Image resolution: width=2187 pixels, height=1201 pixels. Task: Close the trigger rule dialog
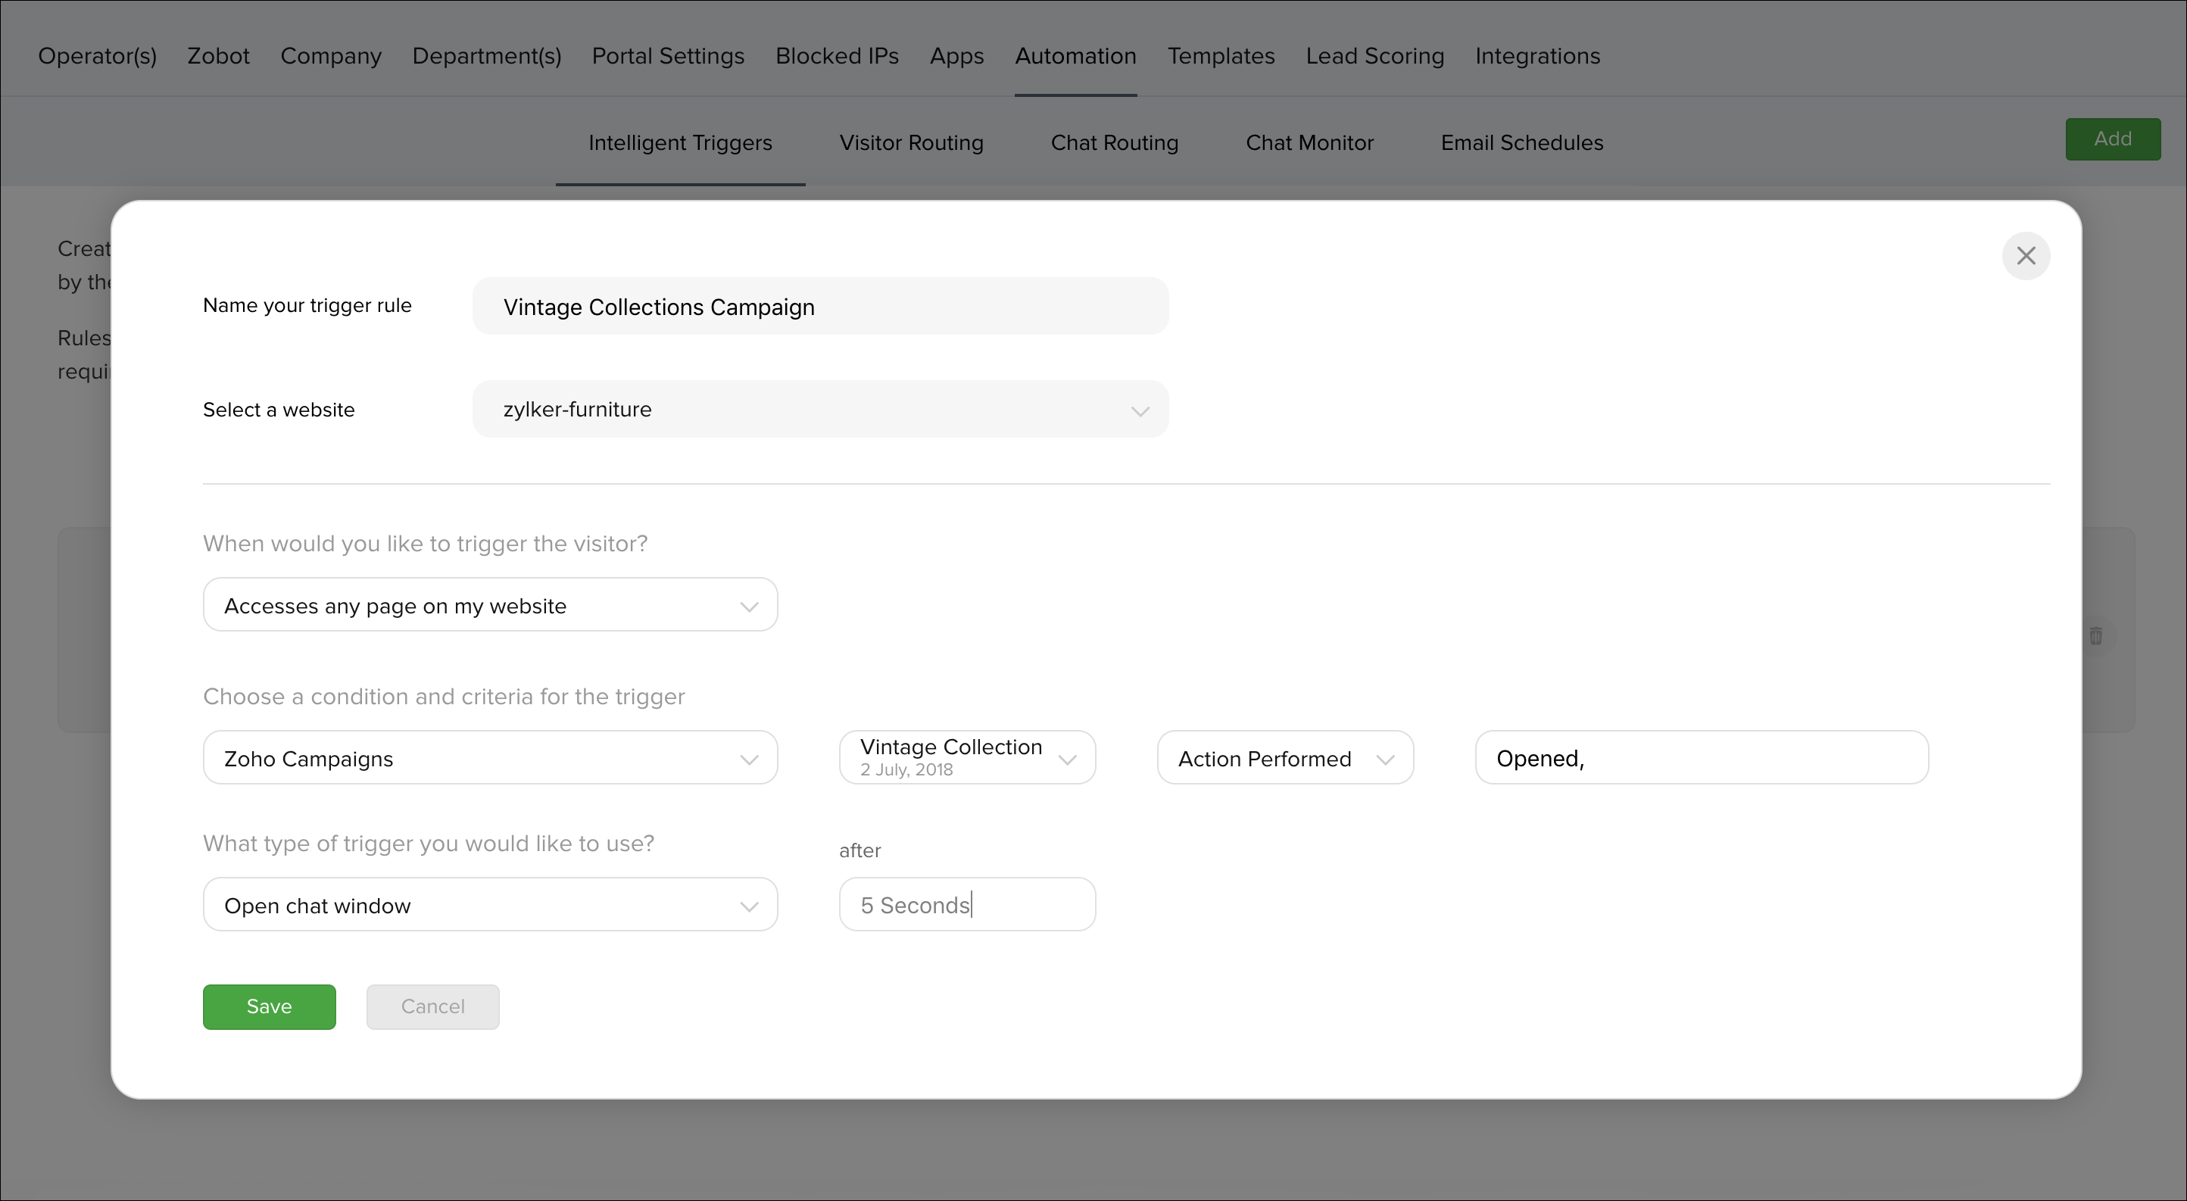pyautogui.click(x=2026, y=255)
